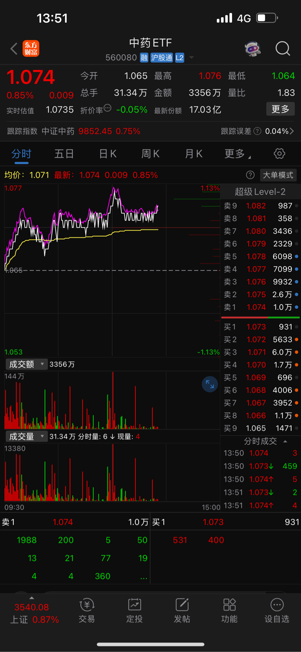Viewport: 301px width, 652px height.
Task: Open the 上证 3540.08 index ticker
Action: (34, 614)
